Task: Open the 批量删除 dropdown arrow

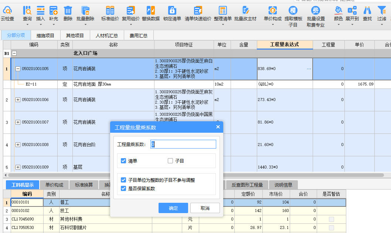Action: (85, 25)
